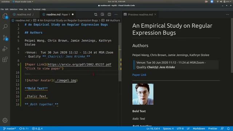Viewport: 233px width, 131px height.
Task: Open the notifications bell icon
Action: pos(228,128)
